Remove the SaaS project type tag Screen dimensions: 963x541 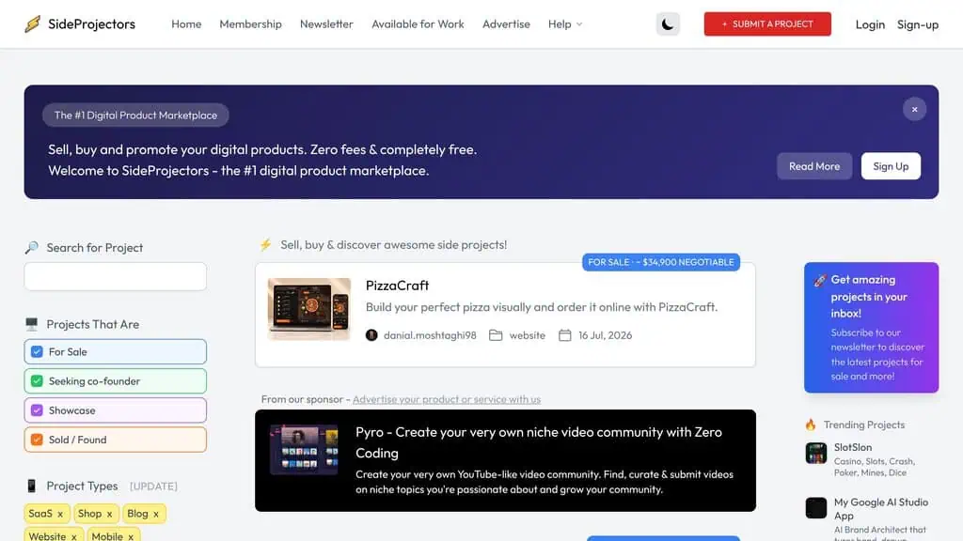coord(60,514)
